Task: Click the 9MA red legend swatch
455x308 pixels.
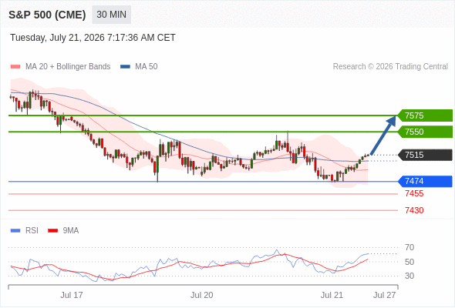Action: pyautogui.click(x=52, y=231)
